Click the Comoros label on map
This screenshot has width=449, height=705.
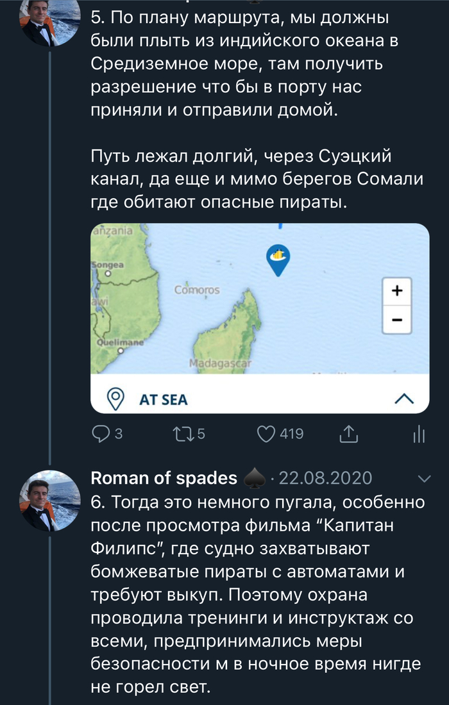click(x=196, y=290)
